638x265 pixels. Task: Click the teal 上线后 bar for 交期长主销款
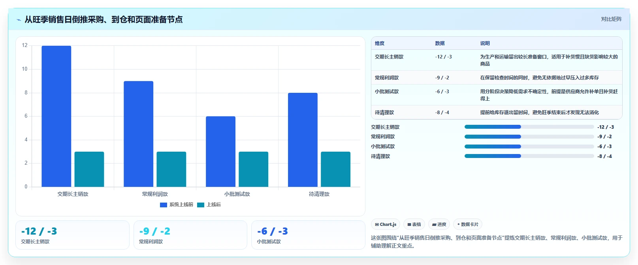[x=89, y=169]
